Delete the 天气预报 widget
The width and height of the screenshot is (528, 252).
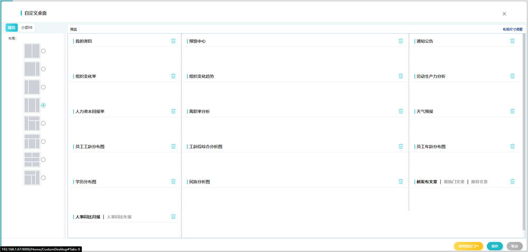[x=512, y=111]
